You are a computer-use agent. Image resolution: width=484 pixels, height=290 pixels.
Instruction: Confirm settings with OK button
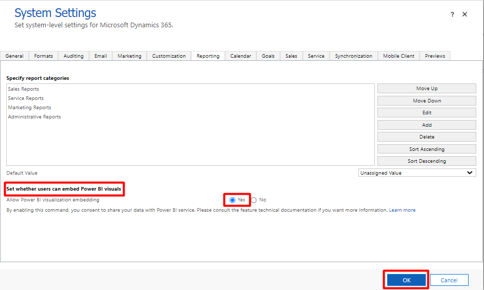pyautogui.click(x=407, y=280)
